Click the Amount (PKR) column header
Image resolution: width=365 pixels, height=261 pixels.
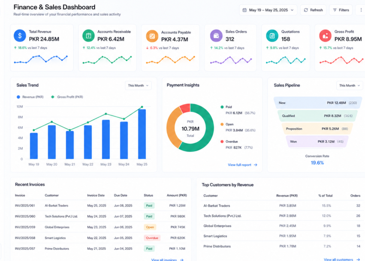pos(177,195)
